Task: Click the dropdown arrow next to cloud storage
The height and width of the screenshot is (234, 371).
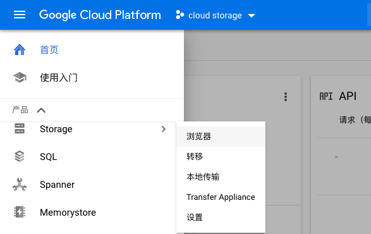Action: (x=252, y=16)
